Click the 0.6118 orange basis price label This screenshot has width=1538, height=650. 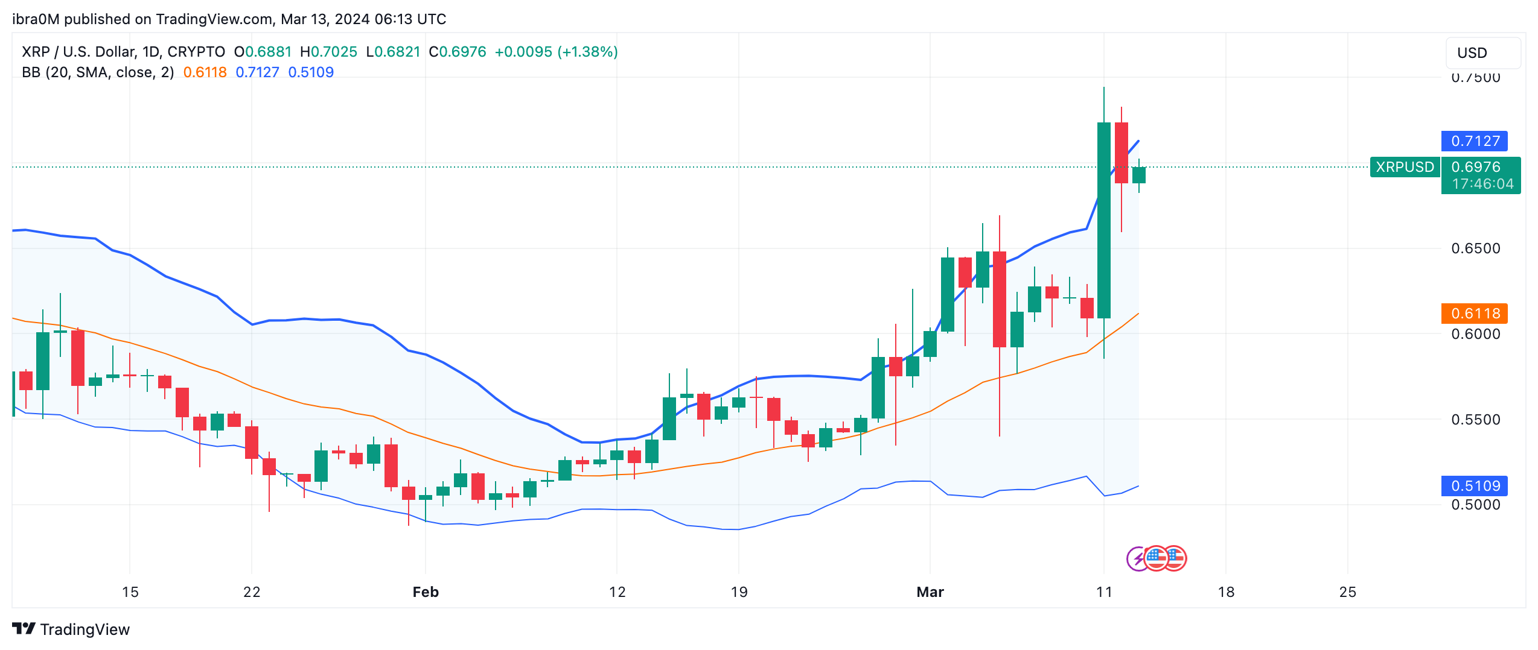[1475, 314]
